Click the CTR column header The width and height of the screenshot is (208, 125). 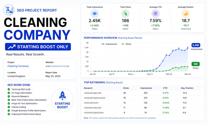(x=165, y=88)
